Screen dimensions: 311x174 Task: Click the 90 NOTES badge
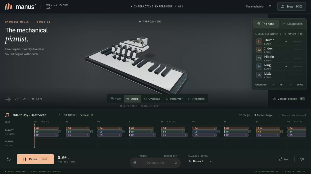click(69, 115)
